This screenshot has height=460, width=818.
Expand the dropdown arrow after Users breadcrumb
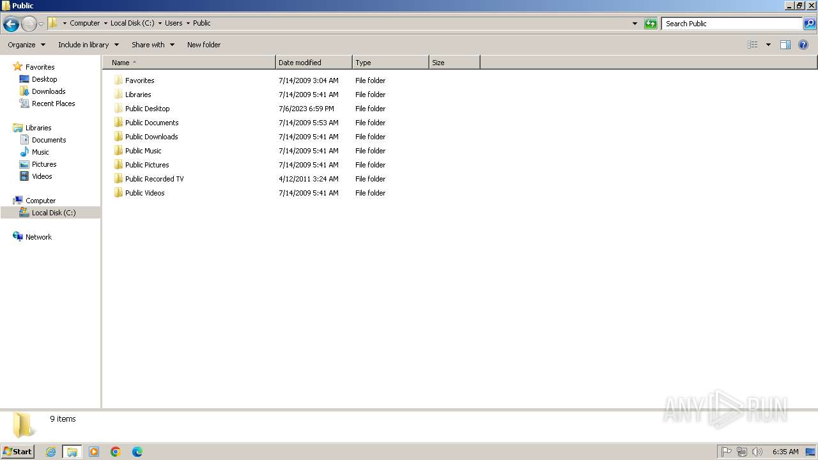(188, 23)
